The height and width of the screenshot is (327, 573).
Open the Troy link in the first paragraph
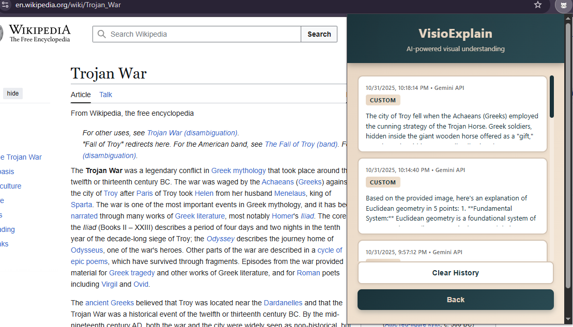click(111, 193)
